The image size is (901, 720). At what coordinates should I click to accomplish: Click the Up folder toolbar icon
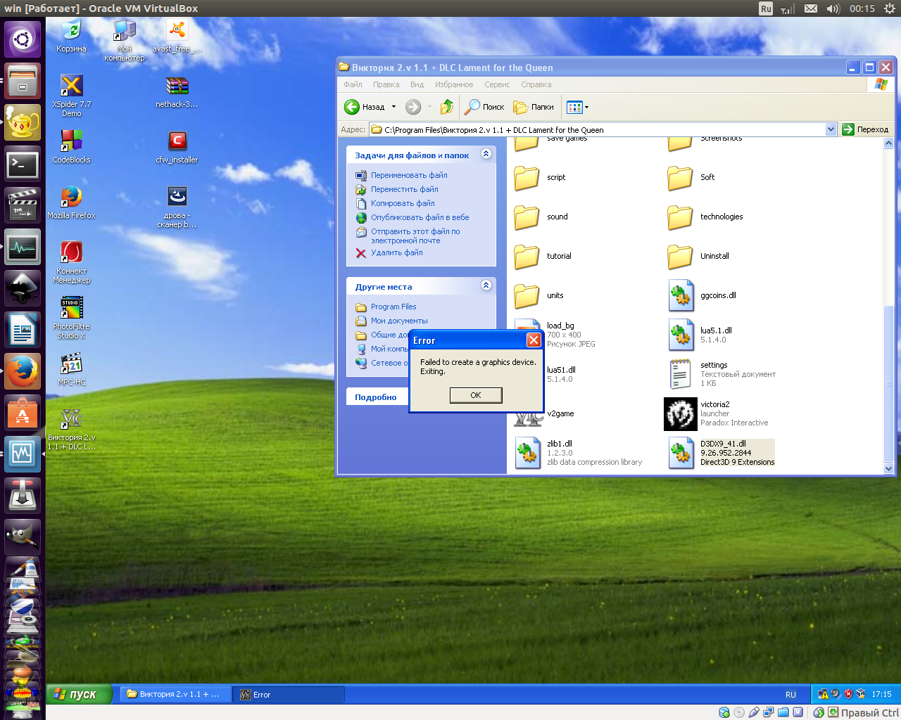(x=447, y=107)
